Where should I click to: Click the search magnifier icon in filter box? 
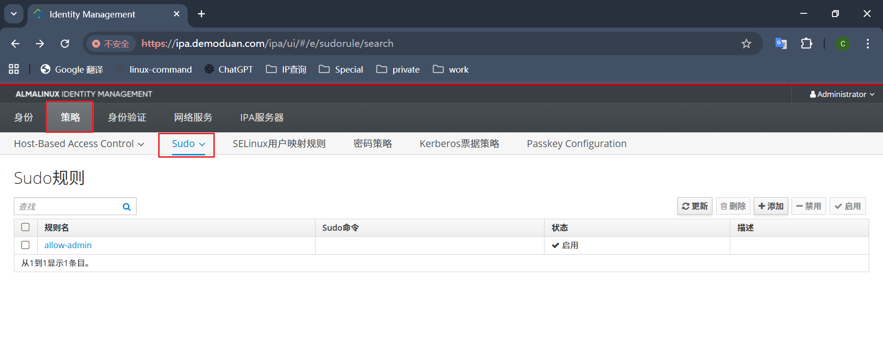pyautogui.click(x=126, y=207)
